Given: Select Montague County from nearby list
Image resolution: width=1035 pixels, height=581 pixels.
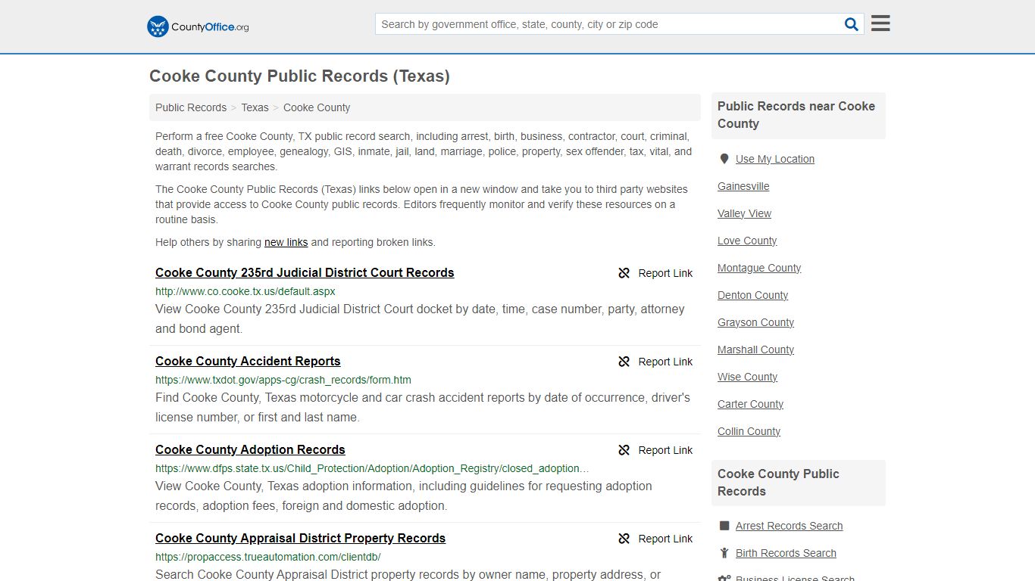Looking at the screenshot, I should (x=759, y=268).
